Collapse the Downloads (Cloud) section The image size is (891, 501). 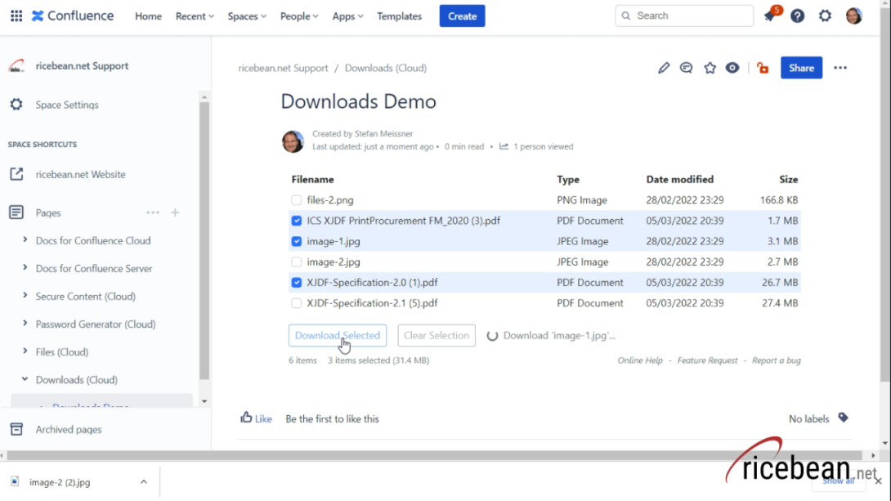tap(24, 379)
